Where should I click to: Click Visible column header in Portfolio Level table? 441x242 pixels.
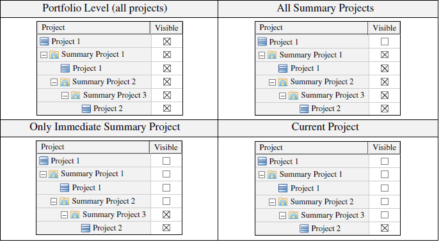click(x=166, y=27)
